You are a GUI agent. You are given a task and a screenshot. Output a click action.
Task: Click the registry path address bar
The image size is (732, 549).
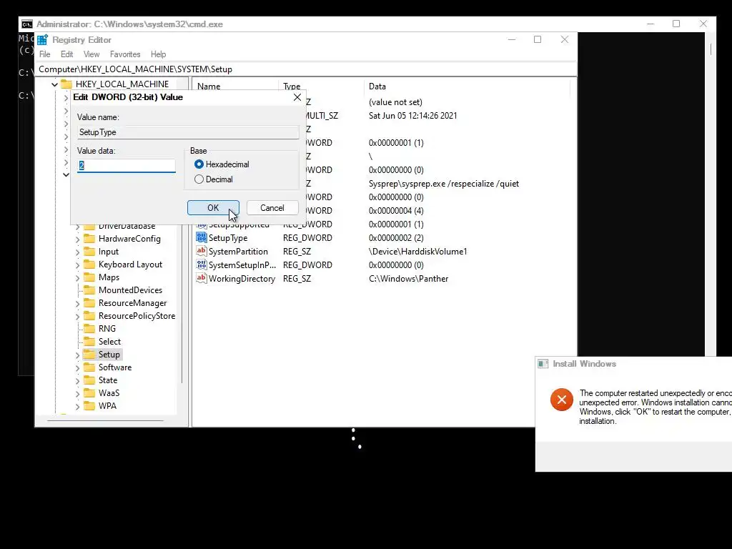(x=306, y=69)
